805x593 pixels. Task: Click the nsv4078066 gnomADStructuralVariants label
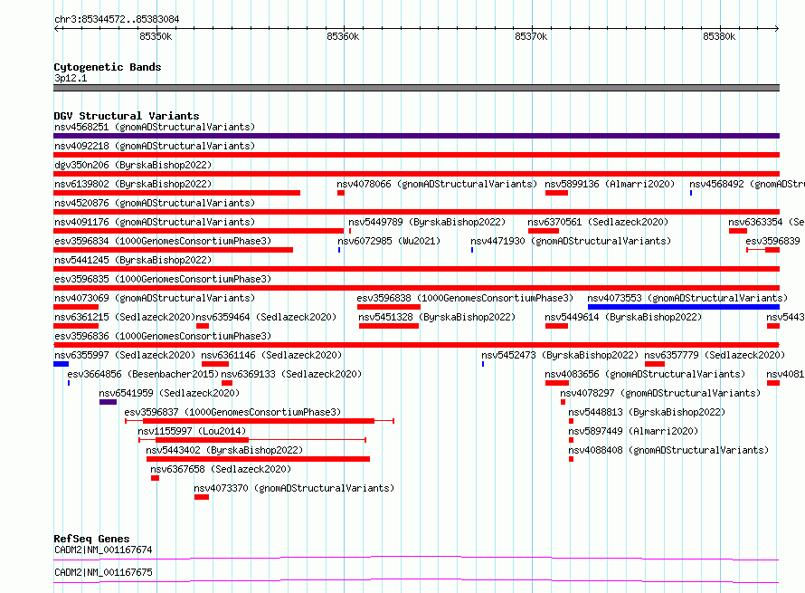(x=437, y=184)
